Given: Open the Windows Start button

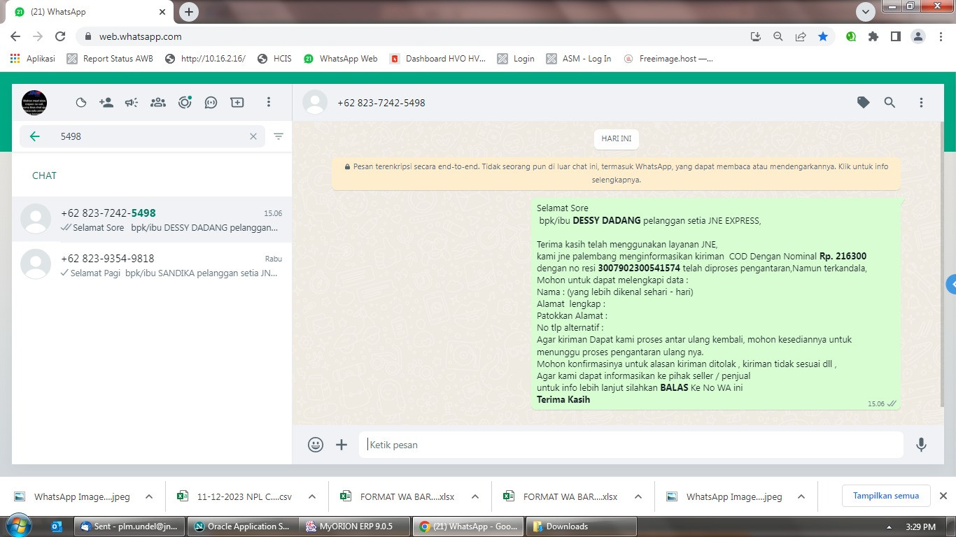Looking at the screenshot, I should pos(17,526).
